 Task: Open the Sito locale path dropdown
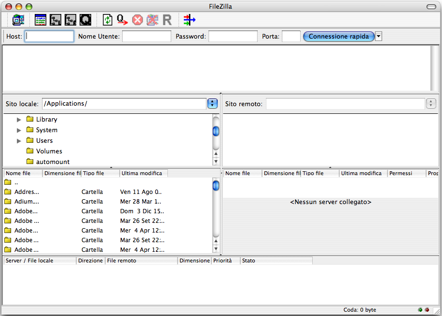coord(212,104)
